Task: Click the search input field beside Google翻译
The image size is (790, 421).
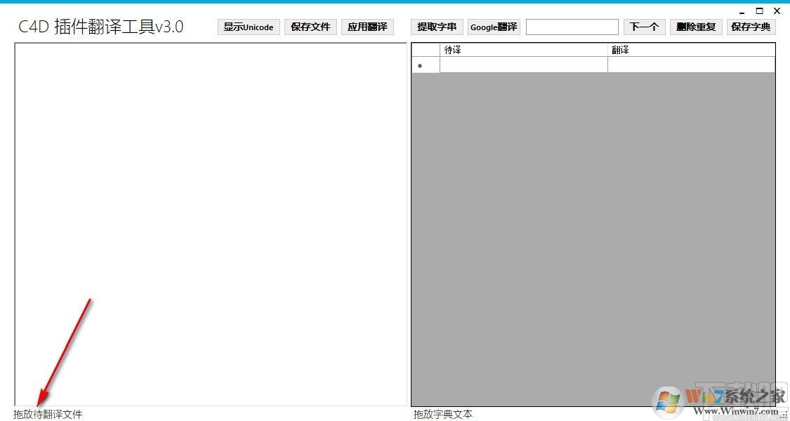Action: tap(572, 27)
